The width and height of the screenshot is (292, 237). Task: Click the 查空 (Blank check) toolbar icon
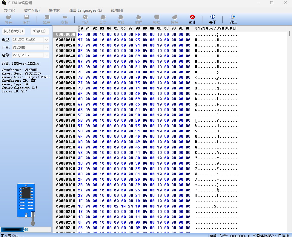pyautogui.click(x=103, y=19)
